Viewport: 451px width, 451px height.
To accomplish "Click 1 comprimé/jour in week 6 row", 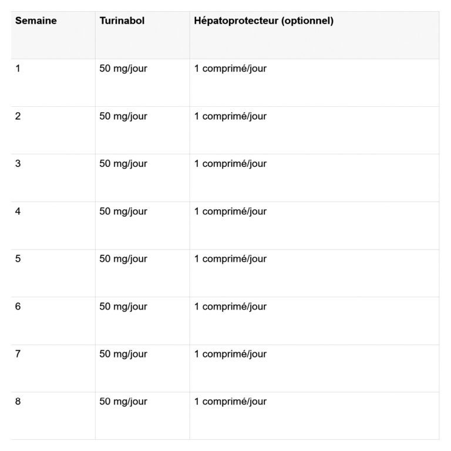I will (x=230, y=307).
